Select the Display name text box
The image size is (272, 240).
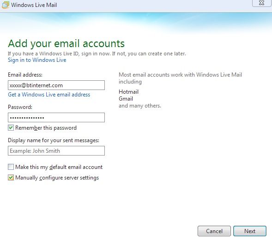coord(56,151)
